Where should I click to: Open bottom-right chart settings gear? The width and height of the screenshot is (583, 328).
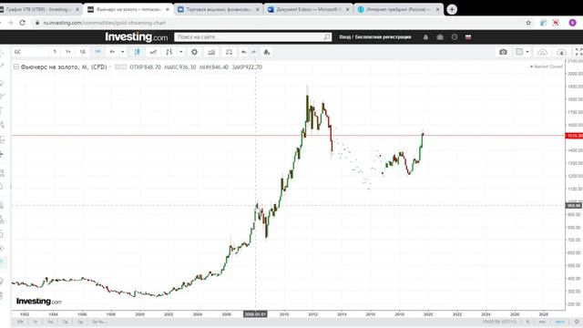[x=577, y=322]
